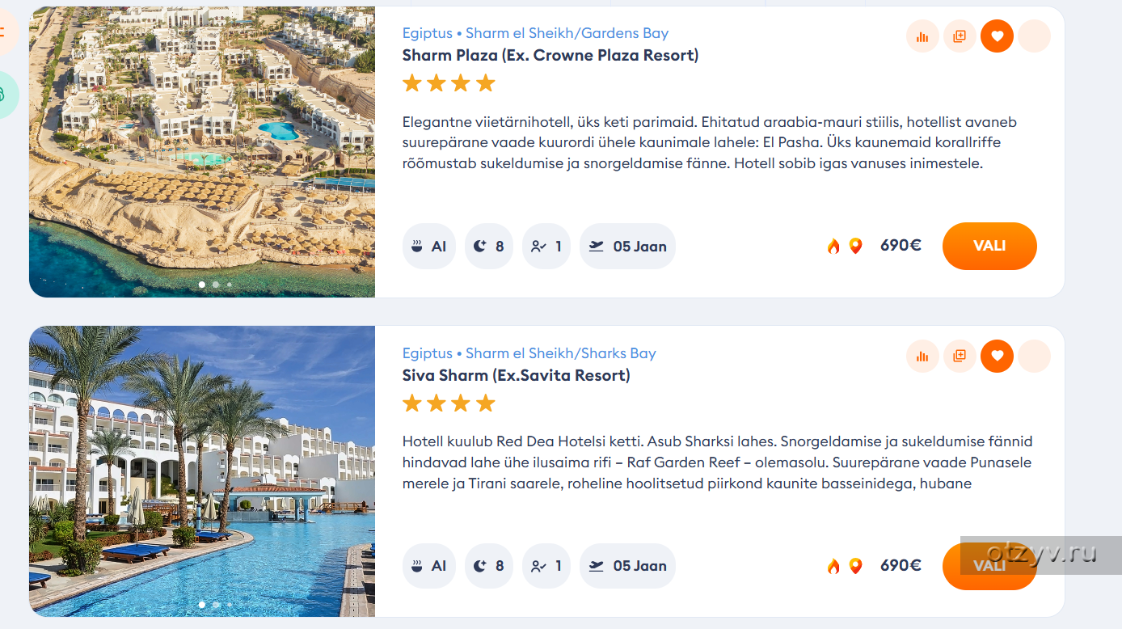Screen dimensions: 1122x629
Task: Click the traveler count chip on Siva Sharm
Action: (x=546, y=566)
